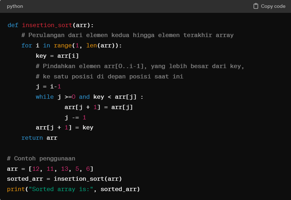Click the line "arr = [12, 11, 13, 5, 6]"
Screen dimensions: 291x200
pos(50,169)
